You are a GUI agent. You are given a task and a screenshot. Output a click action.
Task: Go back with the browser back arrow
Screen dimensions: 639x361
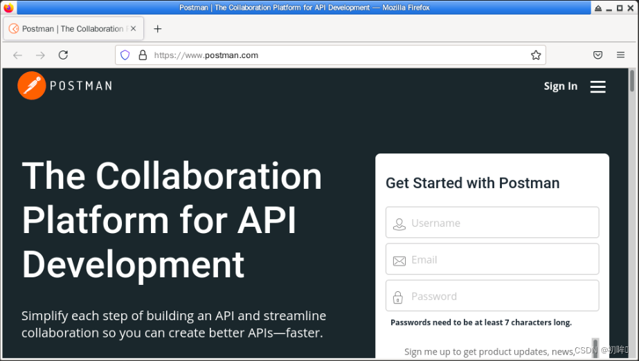(17, 55)
